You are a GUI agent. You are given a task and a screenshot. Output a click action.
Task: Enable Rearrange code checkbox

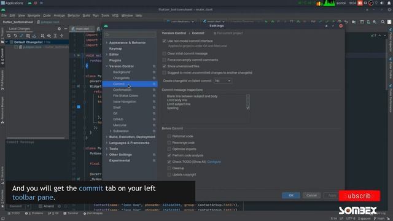(x=169, y=143)
